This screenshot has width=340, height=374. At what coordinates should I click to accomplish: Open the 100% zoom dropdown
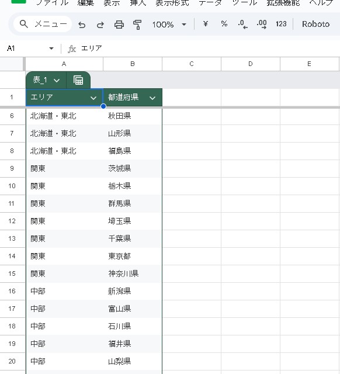coord(169,25)
